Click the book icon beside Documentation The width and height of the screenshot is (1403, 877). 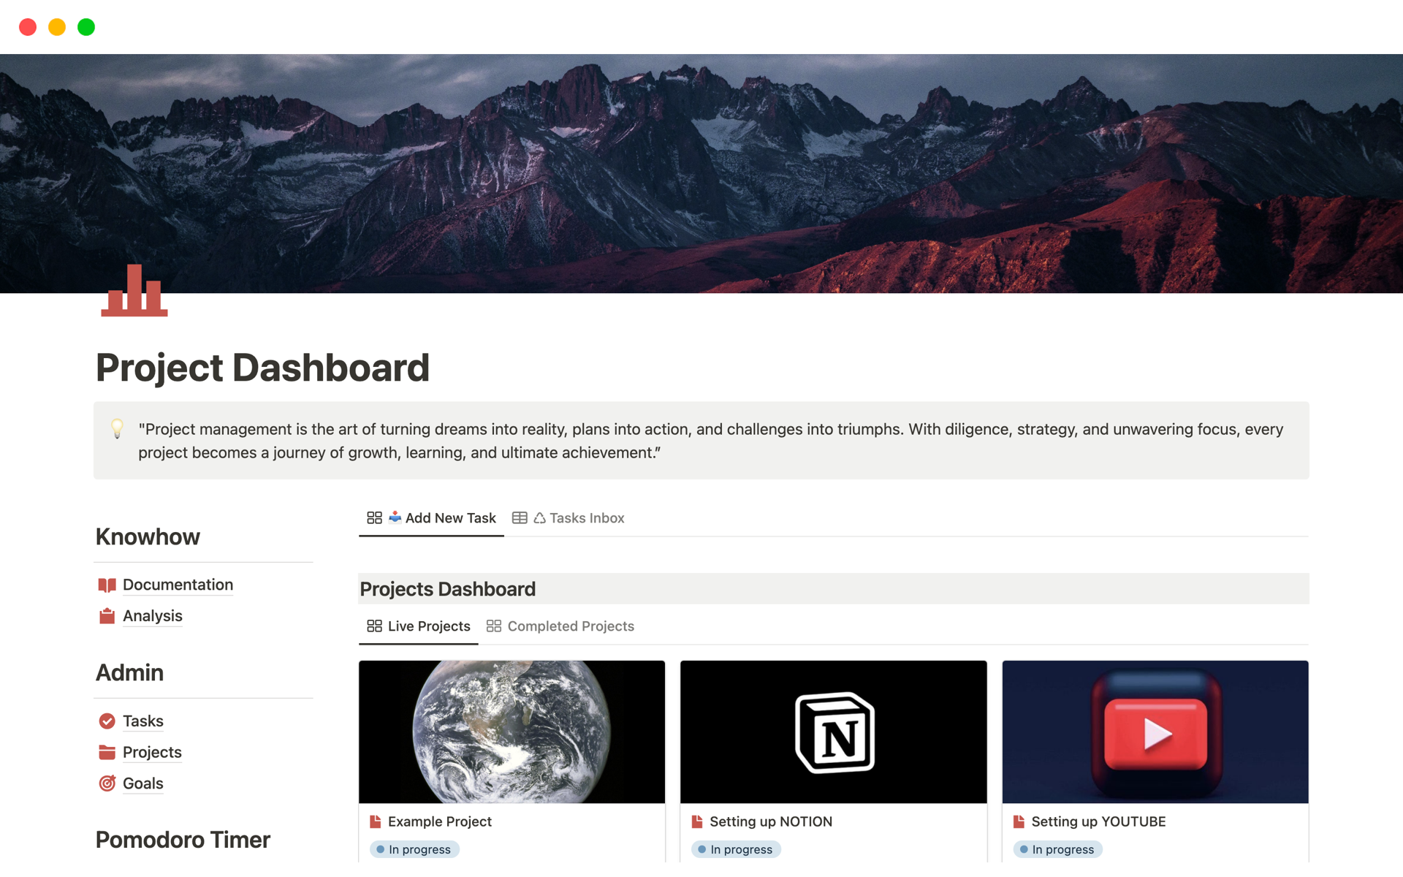coord(107,585)
